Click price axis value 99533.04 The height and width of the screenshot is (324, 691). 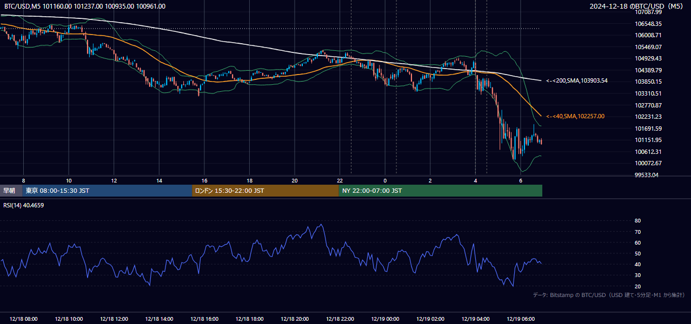647,175
